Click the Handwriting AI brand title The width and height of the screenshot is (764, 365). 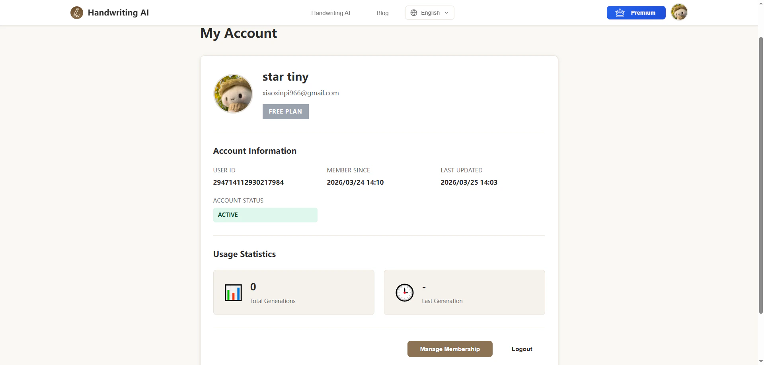(x=118, y=13)
